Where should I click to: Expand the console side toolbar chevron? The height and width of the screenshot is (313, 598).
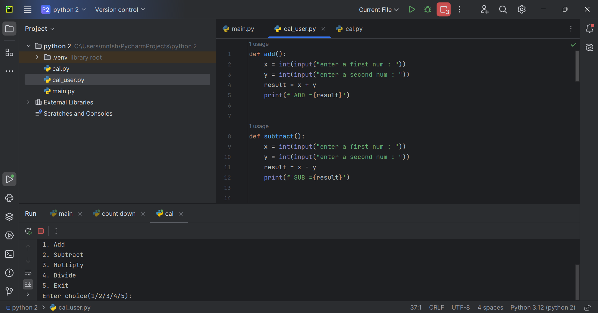point(28,294)
